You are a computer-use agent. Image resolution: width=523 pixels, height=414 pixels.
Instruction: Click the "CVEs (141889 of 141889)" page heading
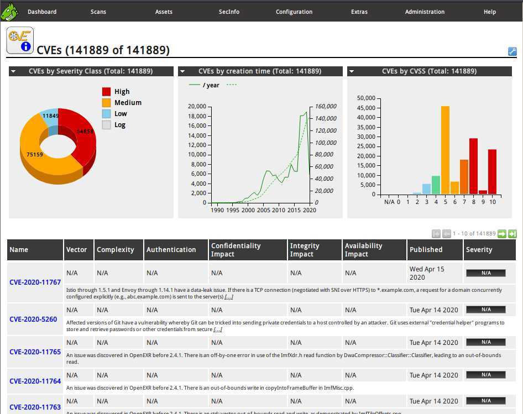pyautogui.click(x=103, y=50)
